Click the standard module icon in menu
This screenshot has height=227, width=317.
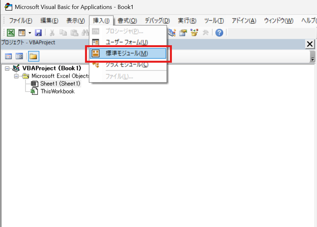coord(96,53)
